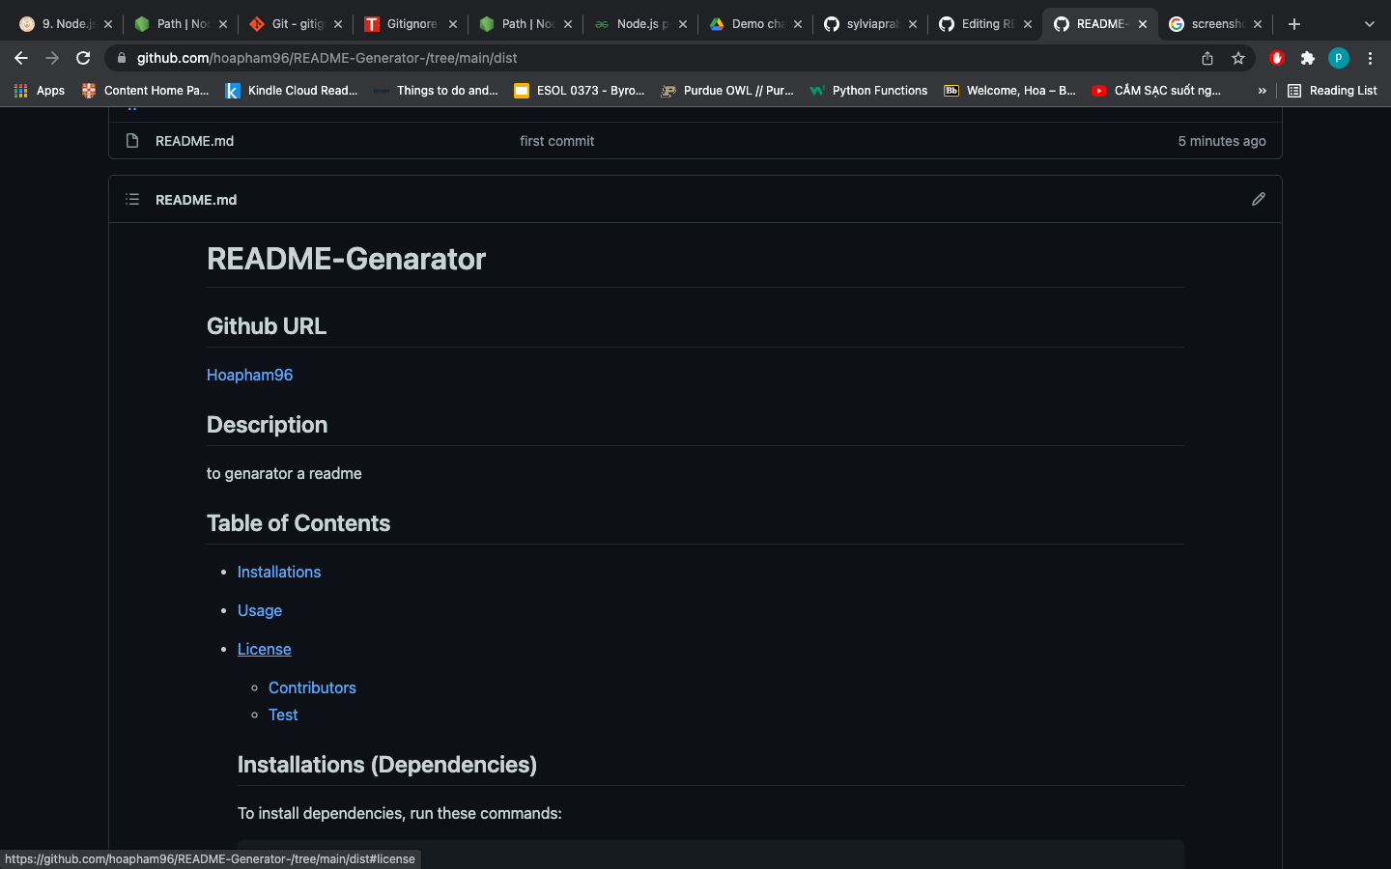
Task: Reload the page with the refresh icon
Action: (x=83, y=58)
